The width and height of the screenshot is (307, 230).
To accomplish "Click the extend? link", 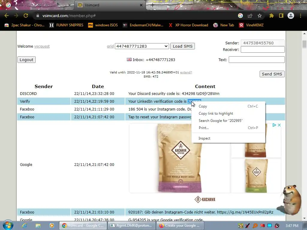I will pos(186,72).
